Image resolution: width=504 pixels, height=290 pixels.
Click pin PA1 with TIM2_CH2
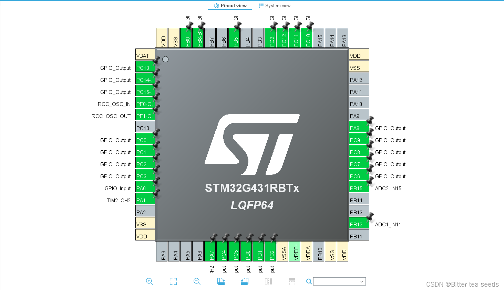(x=145, y=199)
